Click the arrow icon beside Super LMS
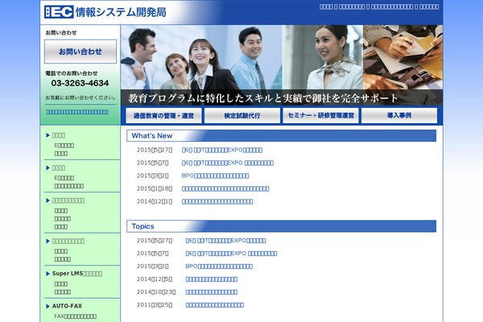 (x=47, y=274)
